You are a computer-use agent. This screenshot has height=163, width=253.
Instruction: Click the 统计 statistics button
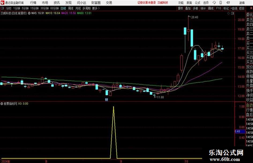click(x=203, y=8)
